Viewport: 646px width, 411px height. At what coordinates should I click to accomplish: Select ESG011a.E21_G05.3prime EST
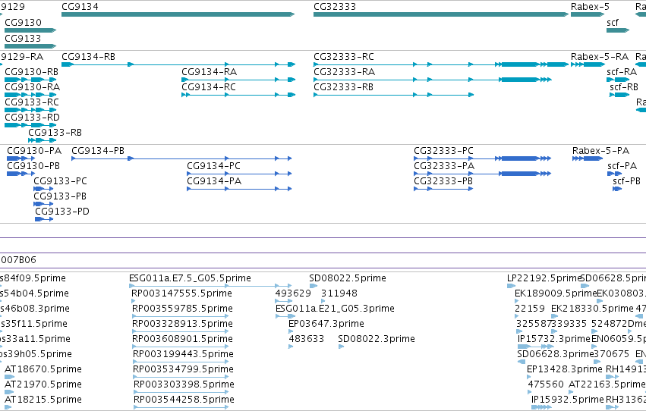pos(285,316)
